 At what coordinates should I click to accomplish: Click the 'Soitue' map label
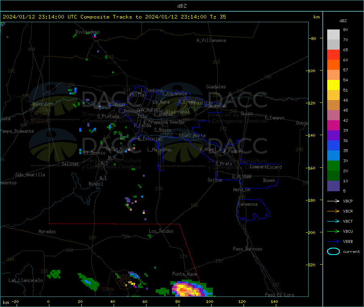tap(215, 180)
